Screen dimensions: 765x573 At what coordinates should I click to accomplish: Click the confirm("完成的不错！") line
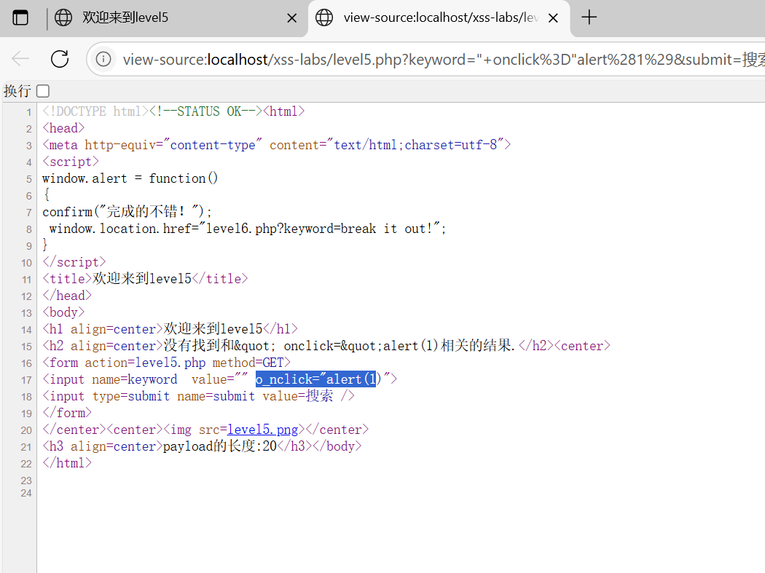127,212
